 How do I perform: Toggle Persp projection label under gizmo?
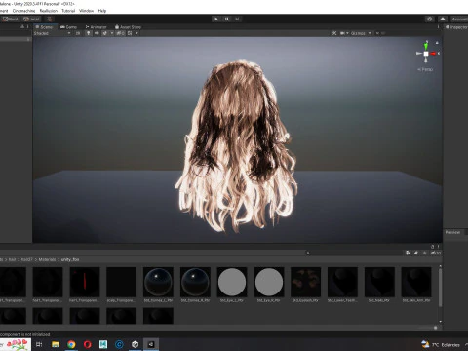point(425,69)
